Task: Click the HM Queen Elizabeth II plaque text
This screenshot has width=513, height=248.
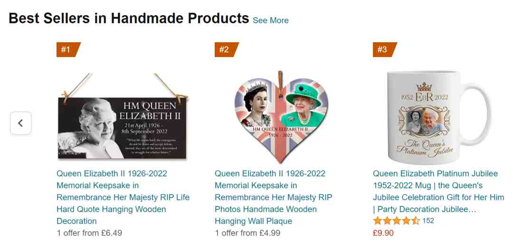Action: 150,111
